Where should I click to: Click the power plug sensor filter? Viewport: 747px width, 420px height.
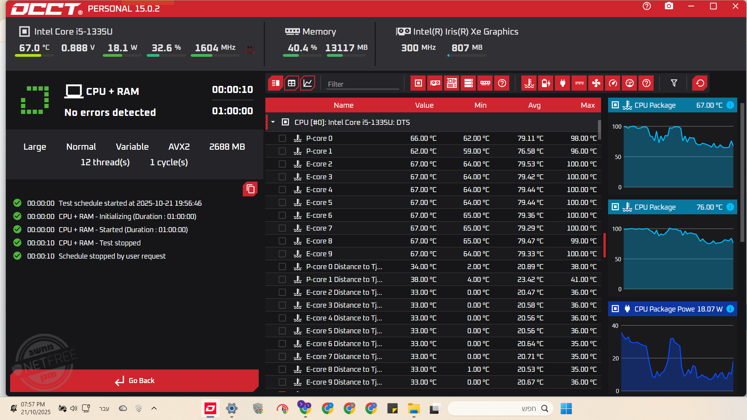(x=563, y=83)
